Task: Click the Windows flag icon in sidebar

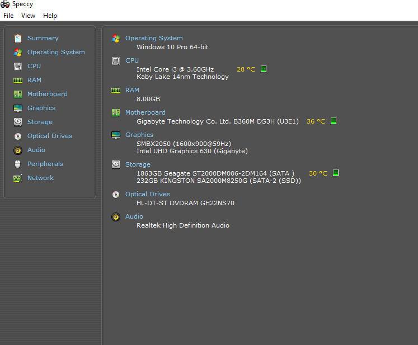Action: click(18, 52)
